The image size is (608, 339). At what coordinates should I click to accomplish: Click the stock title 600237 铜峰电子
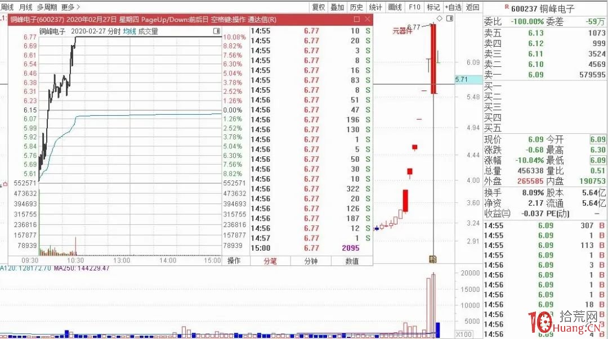coord(543,8)
